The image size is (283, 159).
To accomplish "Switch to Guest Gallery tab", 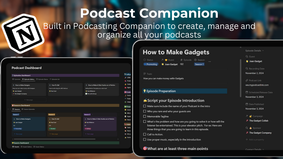I will (26, 147).
